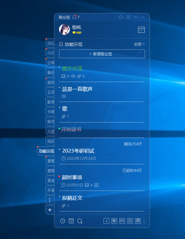Image resolution: width=185 pixels, height=239 pixels.
Task: Click the 算 calculator tool icon
Action: (138, 221)
